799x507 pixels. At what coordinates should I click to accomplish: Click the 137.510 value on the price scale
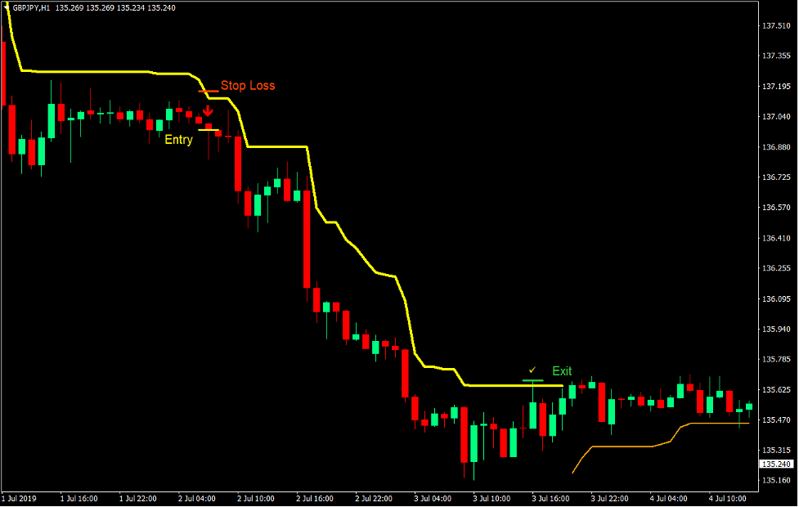773,25
